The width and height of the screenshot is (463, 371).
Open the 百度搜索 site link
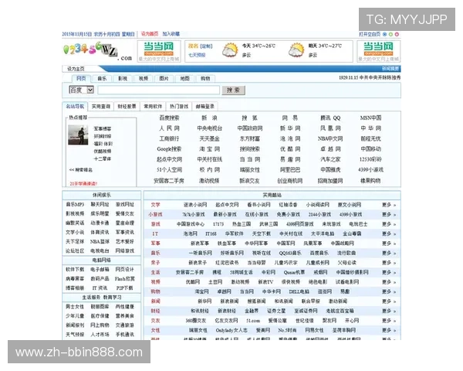(169, 117)
